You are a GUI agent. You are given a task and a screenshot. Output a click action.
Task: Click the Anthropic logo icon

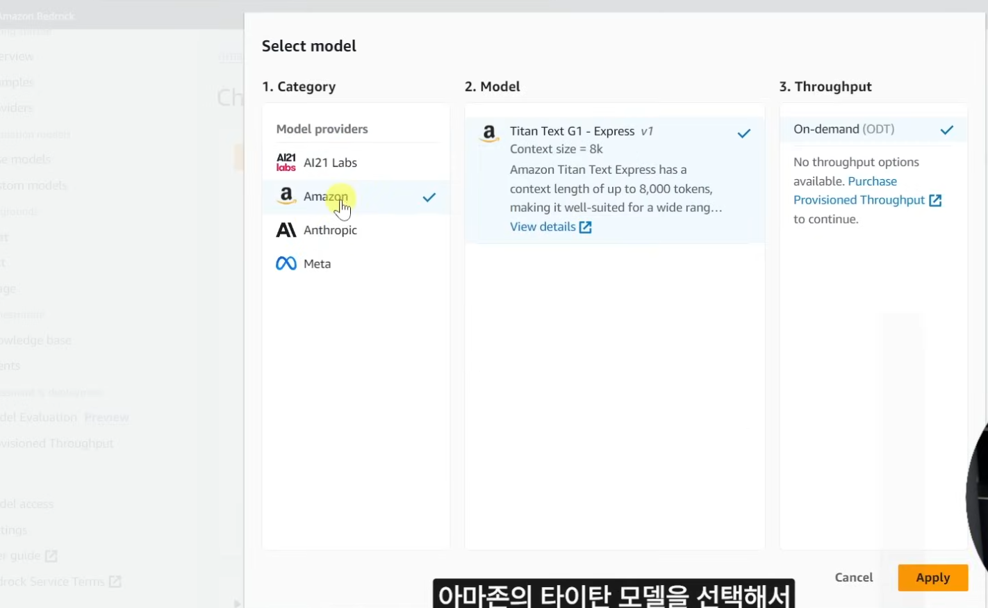pyautogui.click(x=286, y=230)
